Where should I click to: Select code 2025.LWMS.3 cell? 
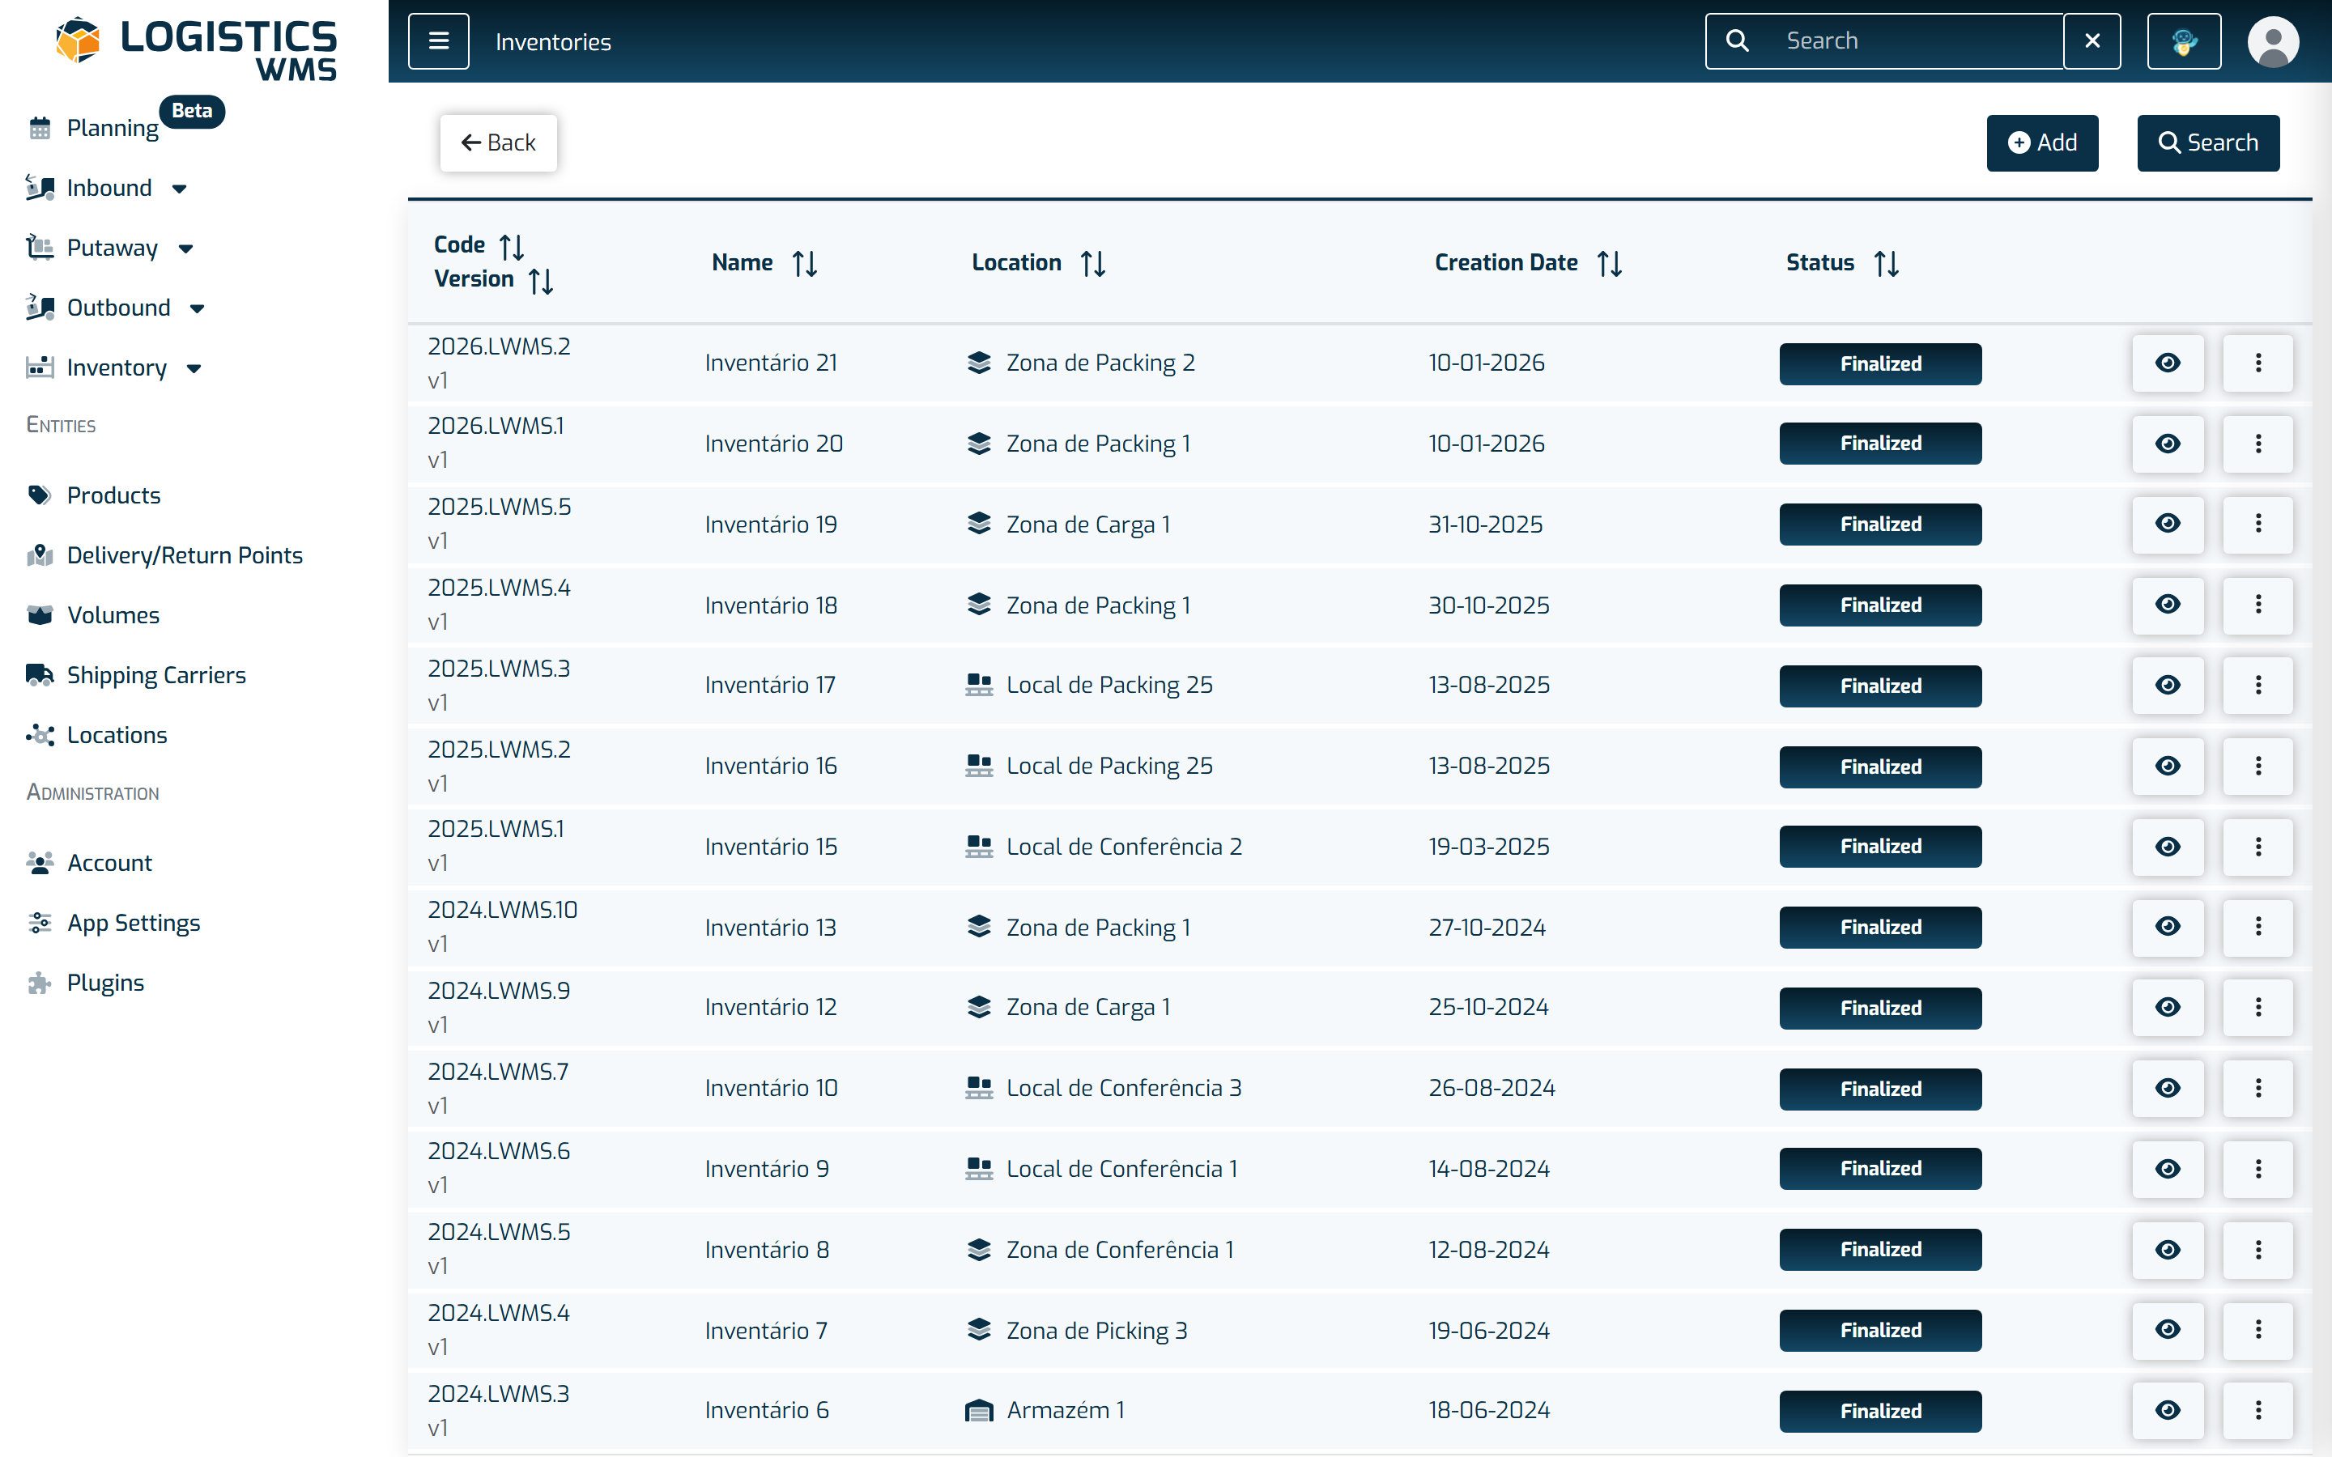pos(498,669)
